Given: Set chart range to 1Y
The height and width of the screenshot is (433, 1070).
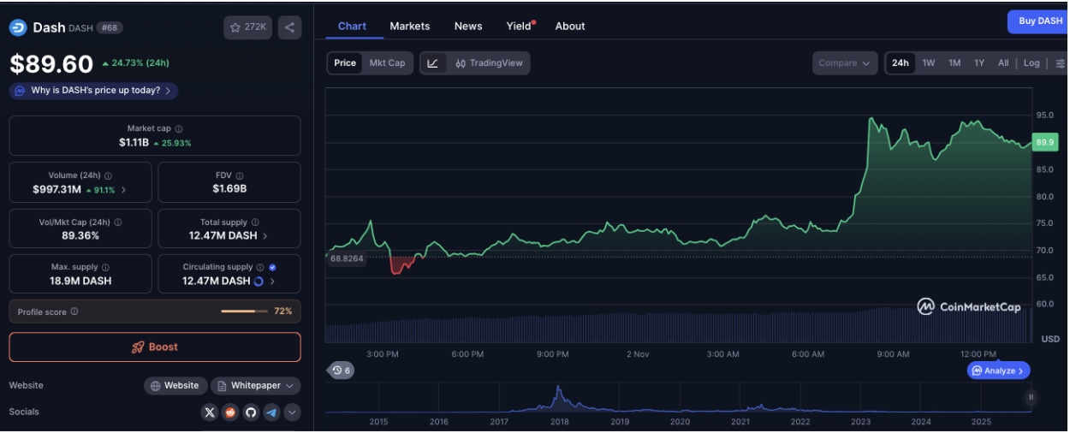Looking at the screenshot, I should click(979, 63).
